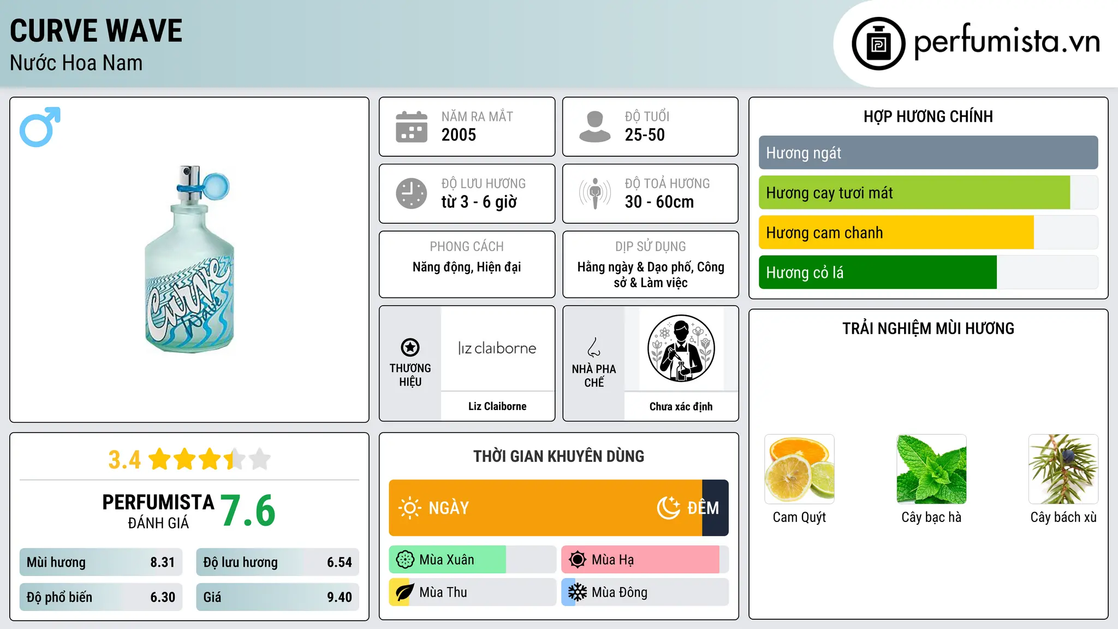Click the Perfumista score 7.6
1118x629 pixels.
point(248,511)
